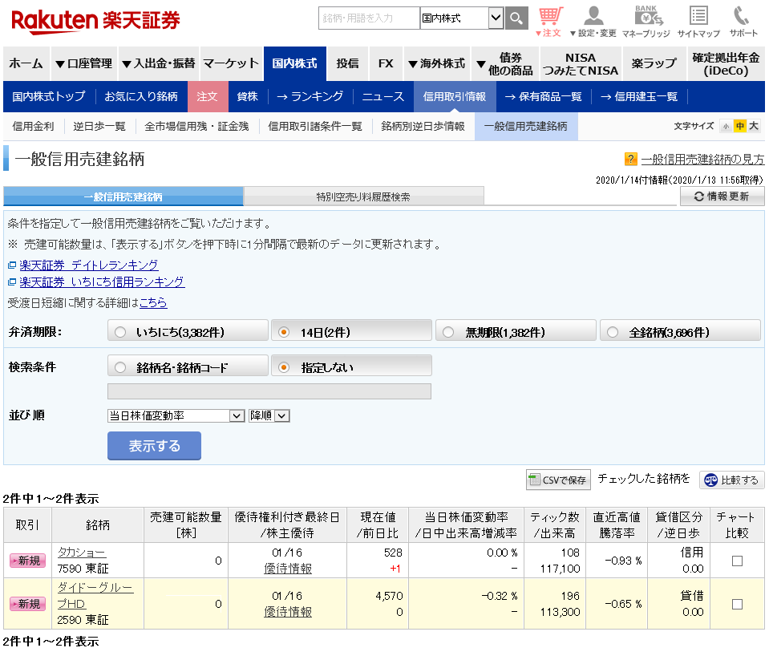This screenshot has height=652, width=769.
Task: Click the 情報更新 refresh button
Action: pos(722,196)
